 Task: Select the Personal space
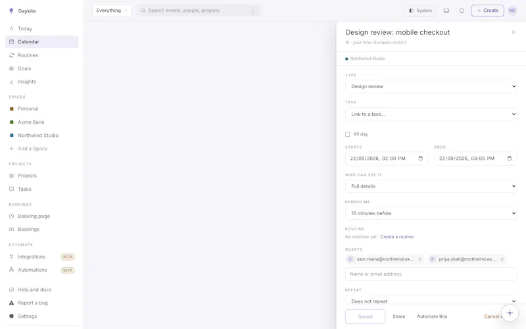pyautogui.click(x=41, y=109)
